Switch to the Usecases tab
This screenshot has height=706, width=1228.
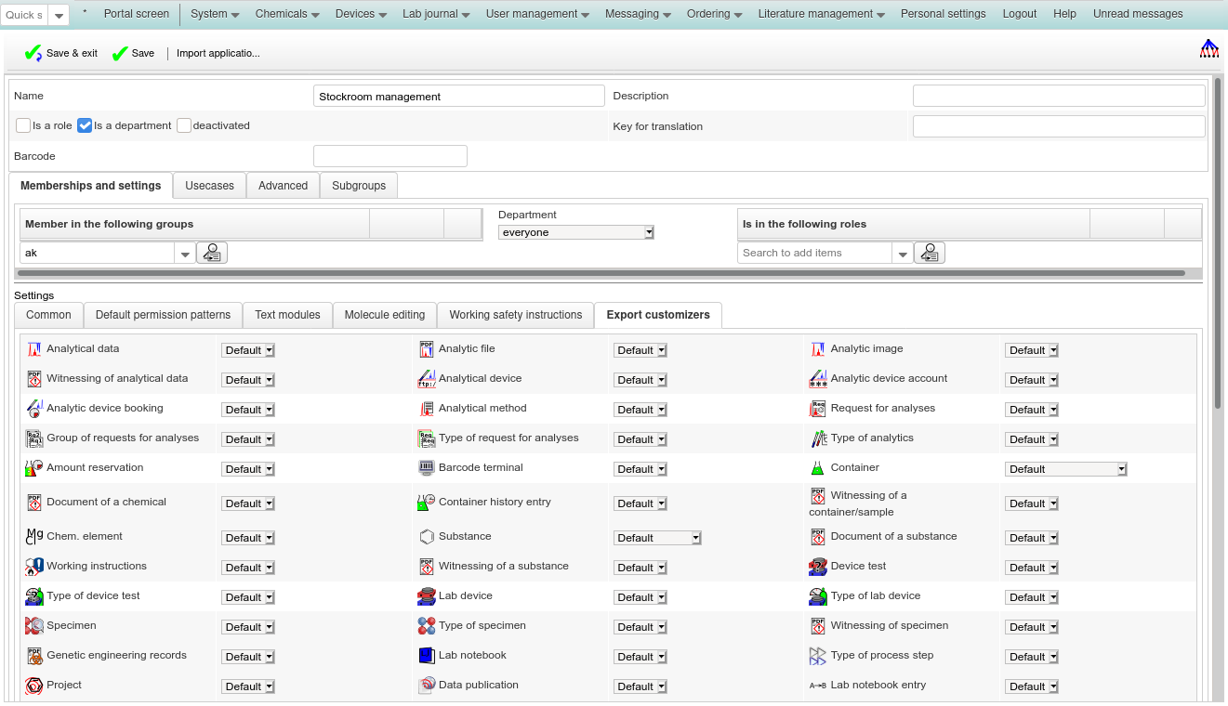[x=209, y=186]
